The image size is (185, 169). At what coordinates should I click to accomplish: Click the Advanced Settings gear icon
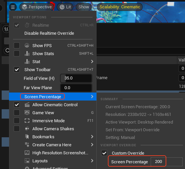27,168
